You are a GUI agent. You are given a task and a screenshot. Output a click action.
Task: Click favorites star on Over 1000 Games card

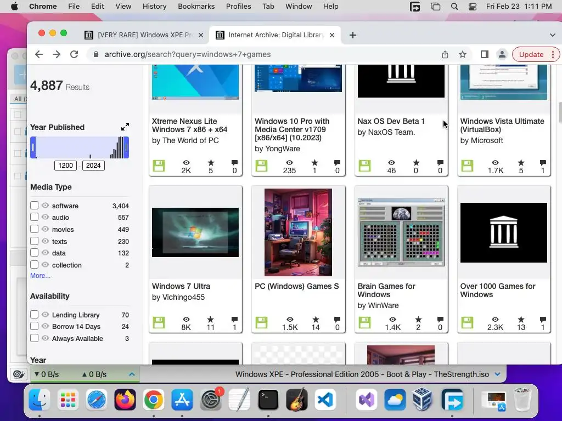521,319
